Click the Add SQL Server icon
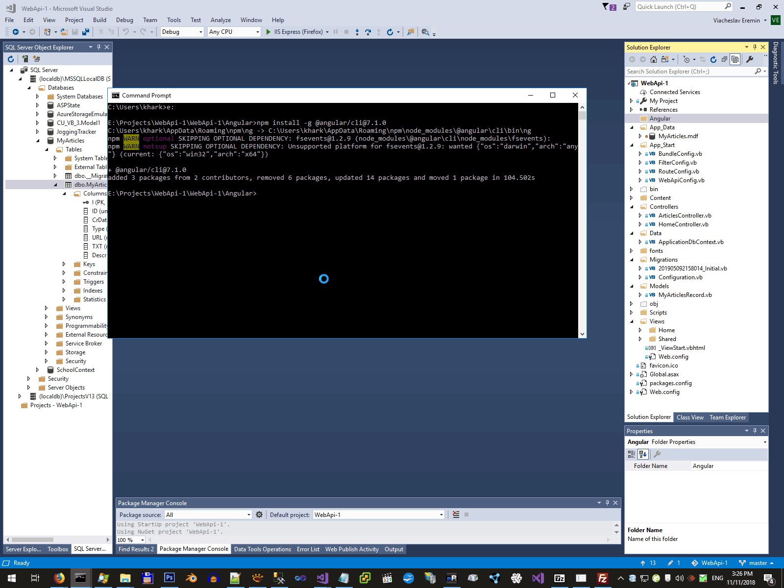The image size is (784, 588). click(25, 59)
